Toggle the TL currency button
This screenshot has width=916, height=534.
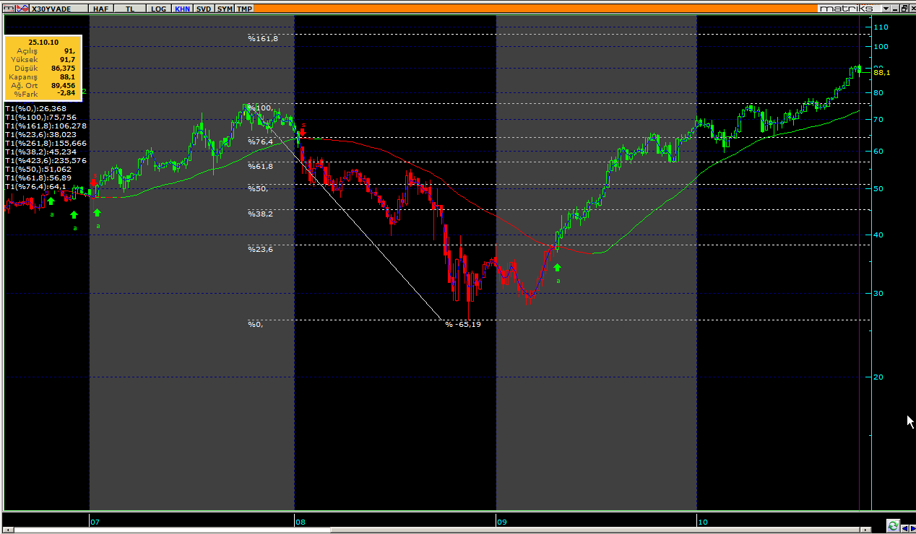[x=130, y=9]
